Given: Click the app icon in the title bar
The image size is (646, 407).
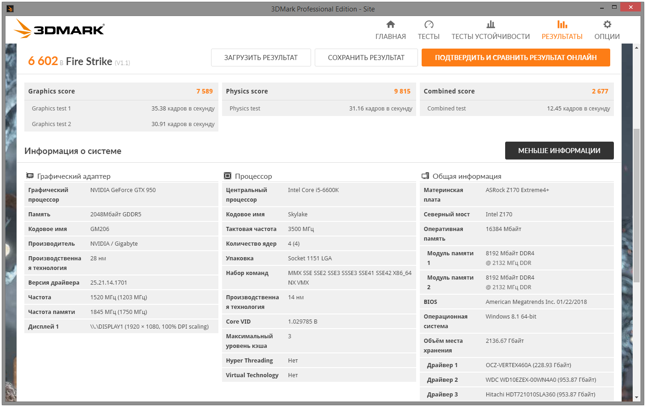Looking at the screenshot, I should 10,9.
